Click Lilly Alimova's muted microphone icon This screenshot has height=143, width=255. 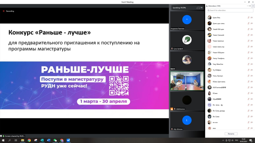(172, 129)
